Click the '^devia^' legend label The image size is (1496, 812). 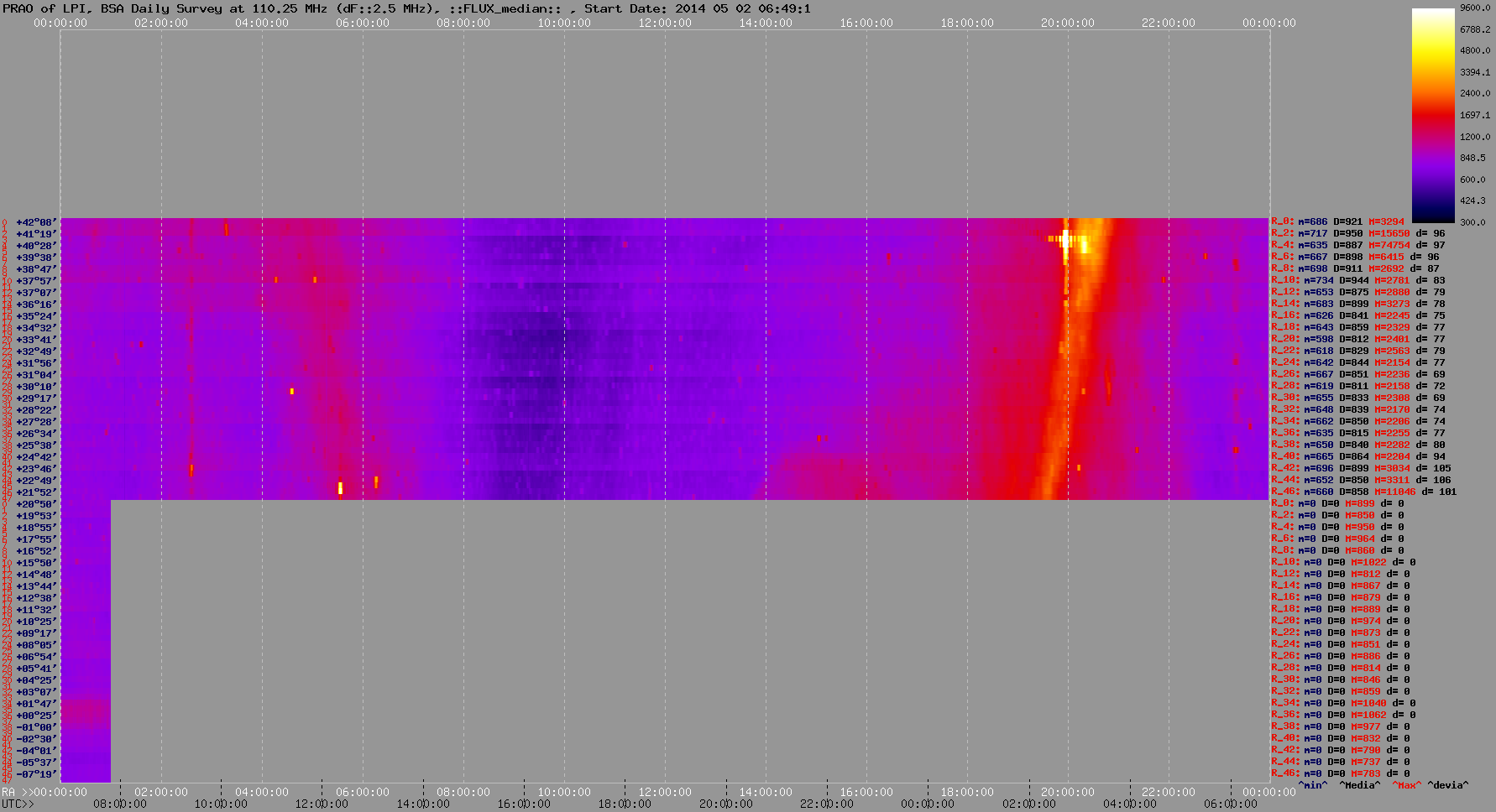point(1448,785)
